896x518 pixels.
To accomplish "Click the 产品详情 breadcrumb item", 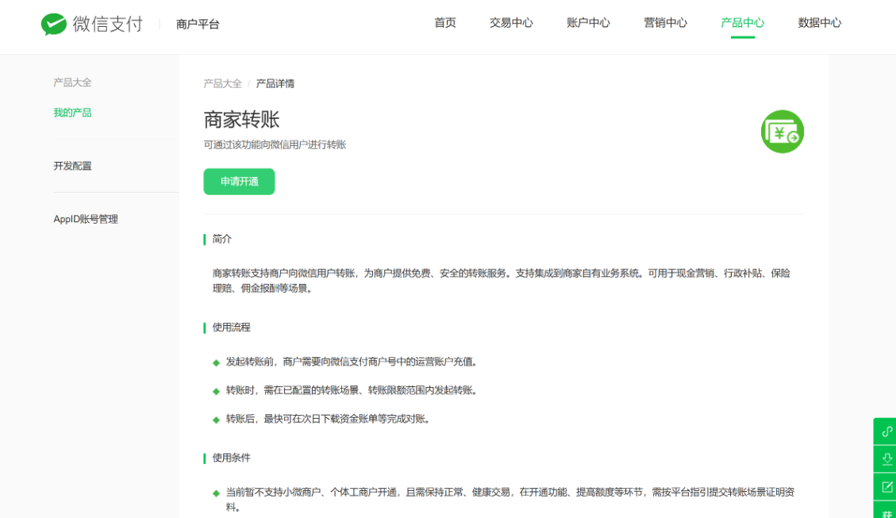I will coord(275,83).
